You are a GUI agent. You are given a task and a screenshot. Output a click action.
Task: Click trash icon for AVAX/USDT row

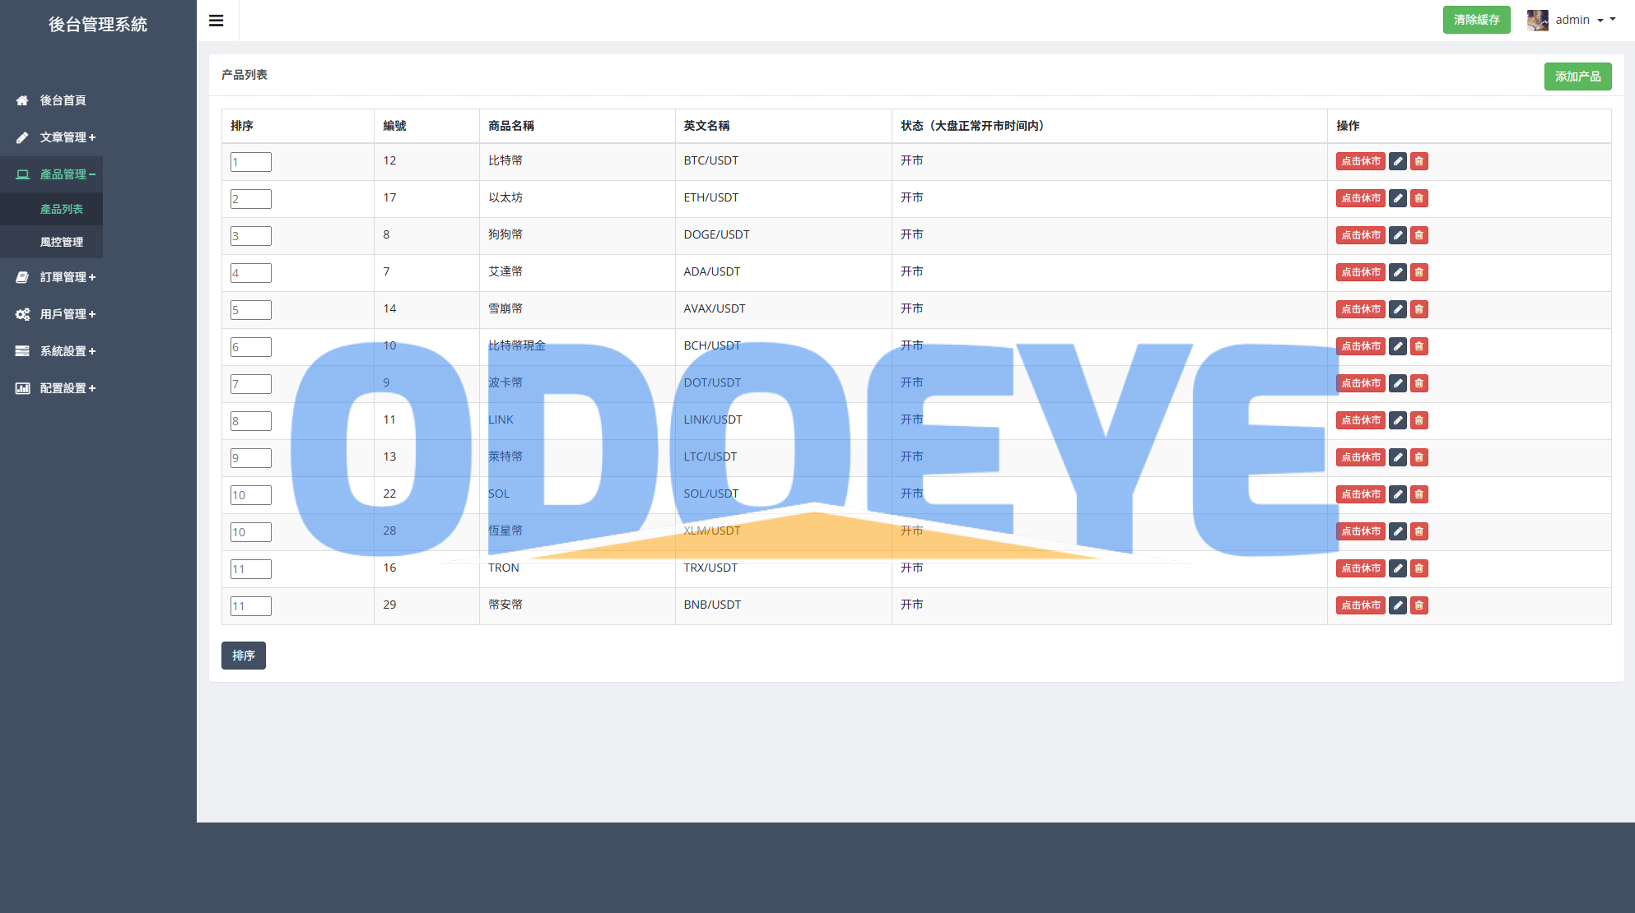pyautogui.click(x=1418, y=309)
